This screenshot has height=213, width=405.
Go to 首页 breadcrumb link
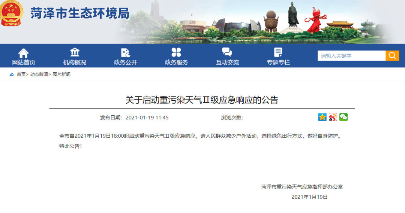click(x=21, y=74)
